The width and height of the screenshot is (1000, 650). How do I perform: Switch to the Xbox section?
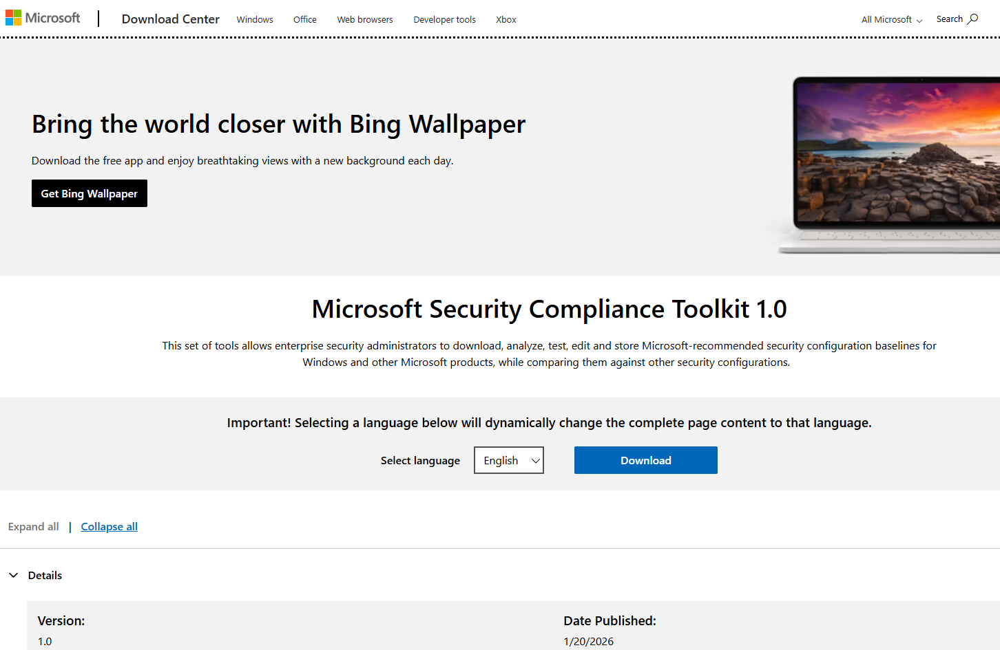click(506, 19)
